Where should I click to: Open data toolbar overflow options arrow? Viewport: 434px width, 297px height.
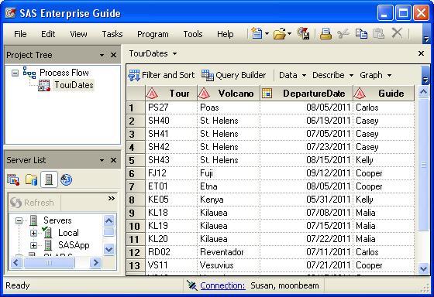tap(425, 80)
